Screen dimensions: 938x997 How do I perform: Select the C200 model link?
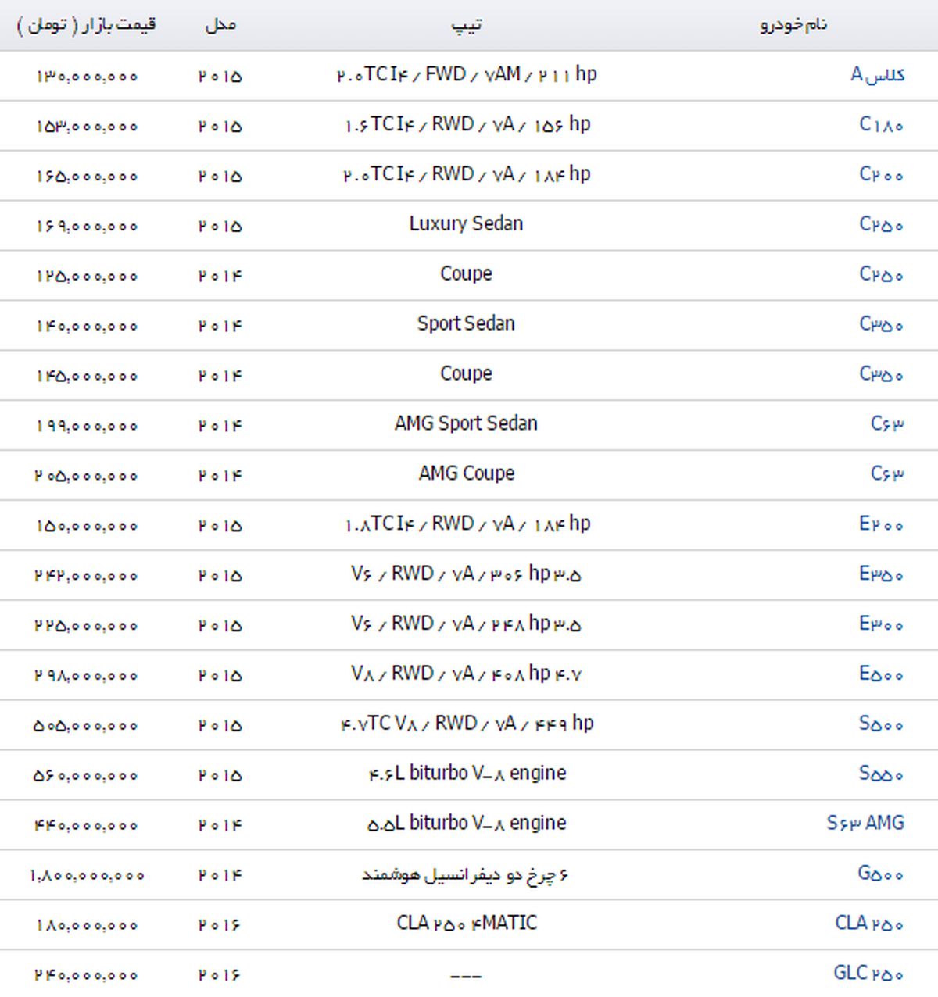[881, 175]
